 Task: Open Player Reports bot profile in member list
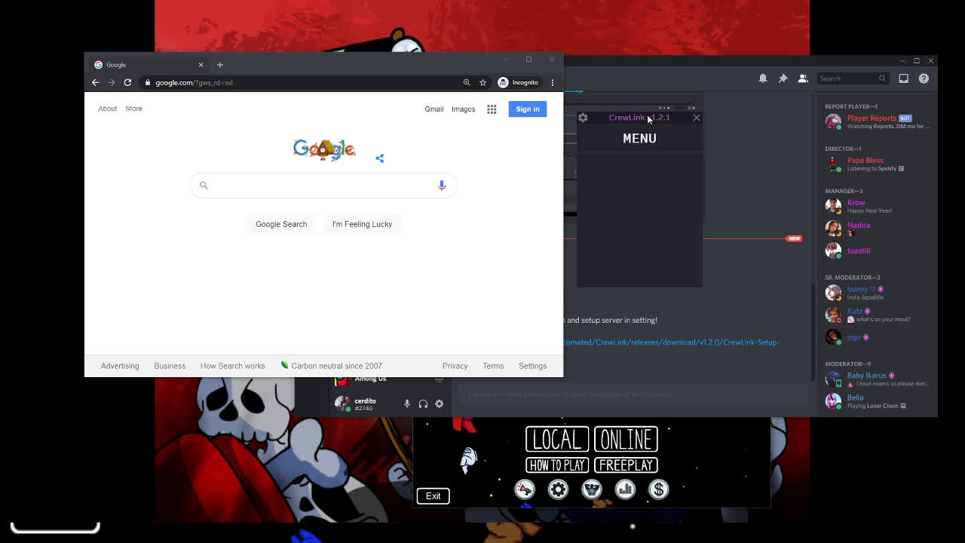(878, 121)
